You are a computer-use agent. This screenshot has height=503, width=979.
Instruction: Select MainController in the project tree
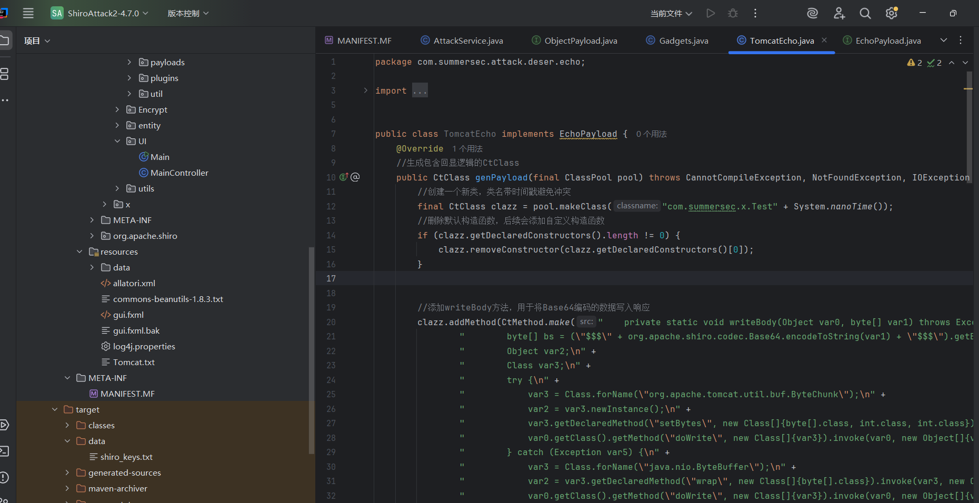(179, 173)
